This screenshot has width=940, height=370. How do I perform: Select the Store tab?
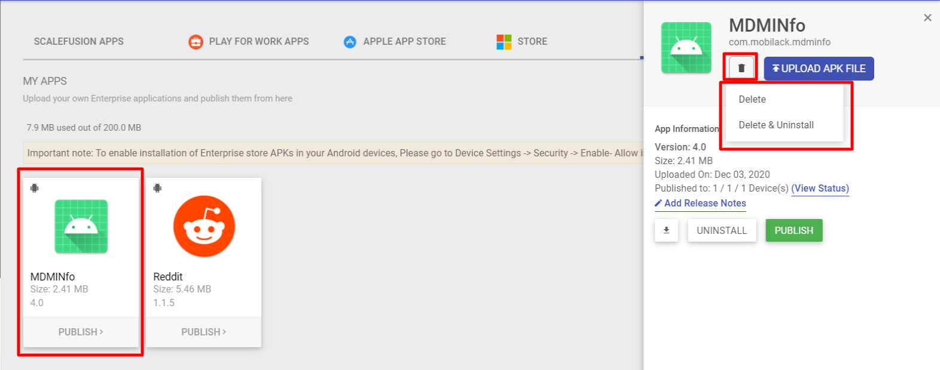point(532,41)
